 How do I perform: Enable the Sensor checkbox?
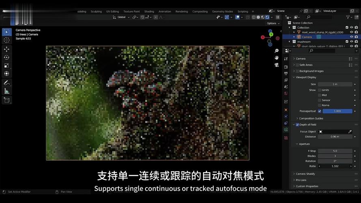pos(320,100)
